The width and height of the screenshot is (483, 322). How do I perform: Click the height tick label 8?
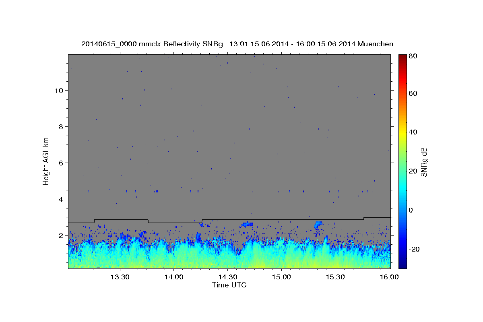click(x=61, y=127)
